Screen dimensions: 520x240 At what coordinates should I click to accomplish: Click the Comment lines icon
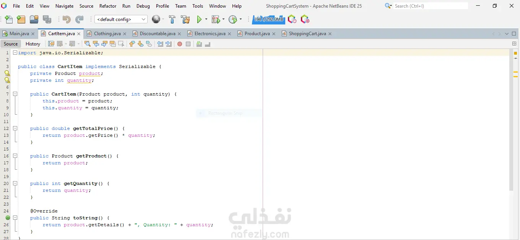click(199, 44)
